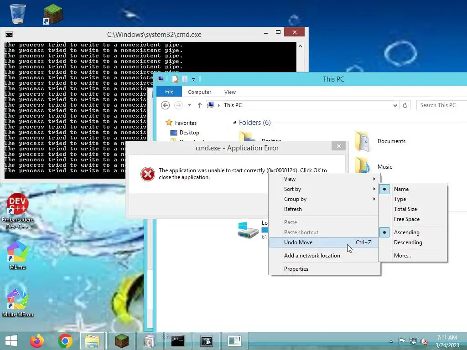Expand the View submenu in context menu
The height and width of the screenshot is (350, 467).
click(x=324, y=179)
